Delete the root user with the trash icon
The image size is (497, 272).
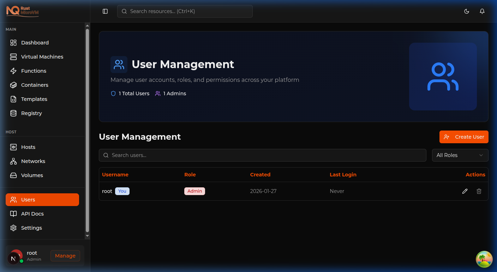479,191
